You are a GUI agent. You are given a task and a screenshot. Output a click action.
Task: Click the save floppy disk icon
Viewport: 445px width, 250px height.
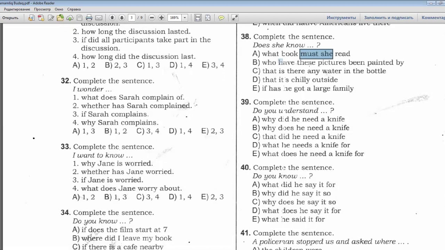click(x=79, y=18)
